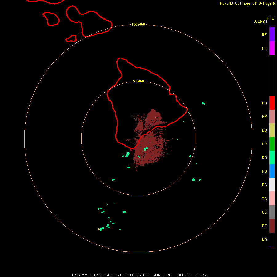
Task: Select the GR legend color block
Action: point(272,117)
